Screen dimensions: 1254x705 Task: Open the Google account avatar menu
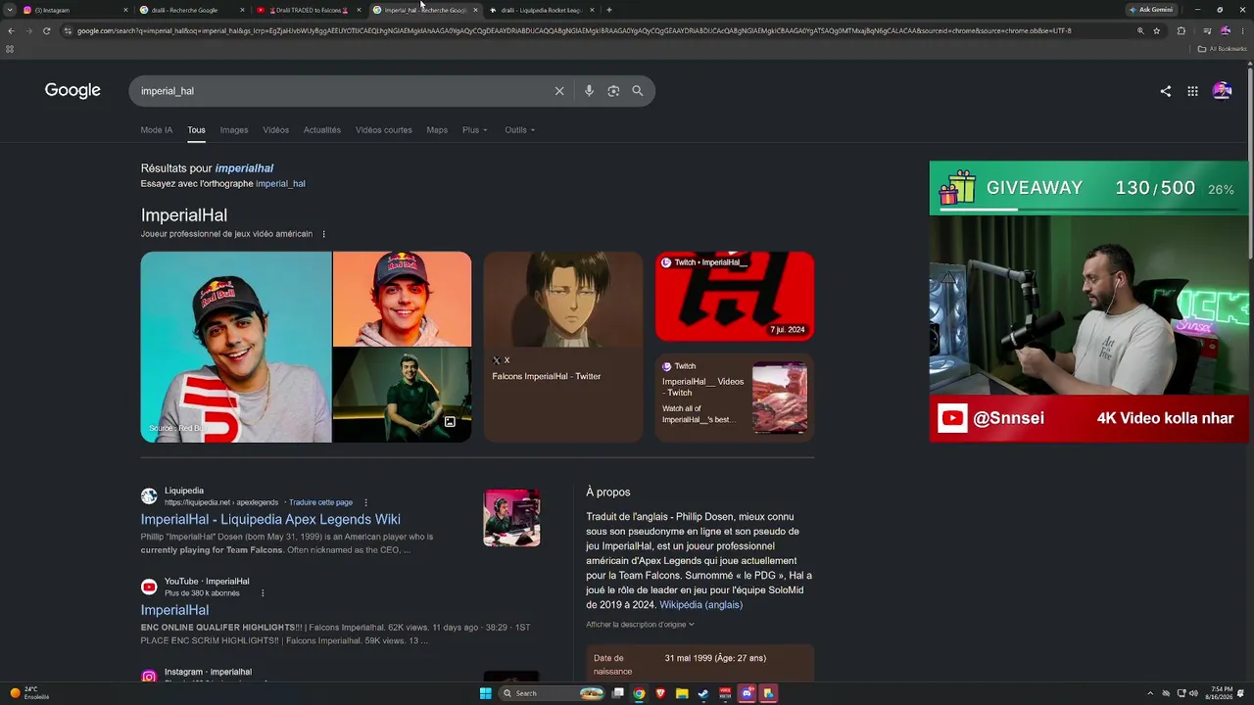[x=1222, y=91]
